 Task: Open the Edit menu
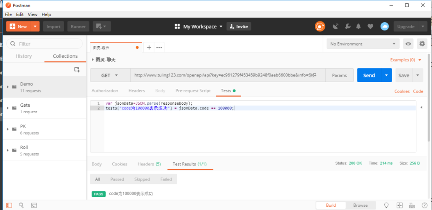coord(19,14)
